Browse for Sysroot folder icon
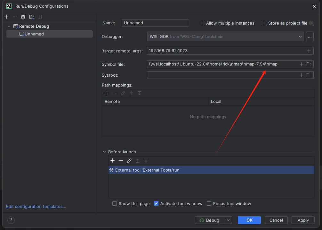322x230 pixels. 309,75
